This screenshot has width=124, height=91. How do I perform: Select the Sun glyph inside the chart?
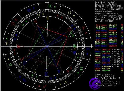coord(69,30)
